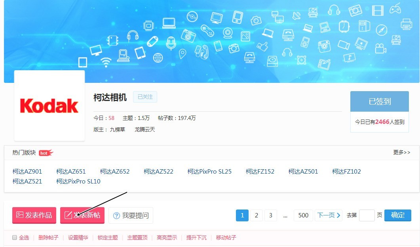Open 更多>> hot sections link
Viewport: 420px width, 247px height.
(x=401, y=152)
